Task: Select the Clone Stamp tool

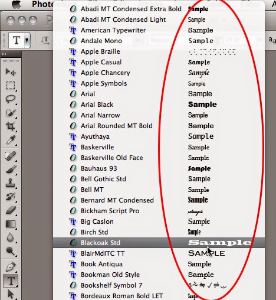Action: pos(11,183)
